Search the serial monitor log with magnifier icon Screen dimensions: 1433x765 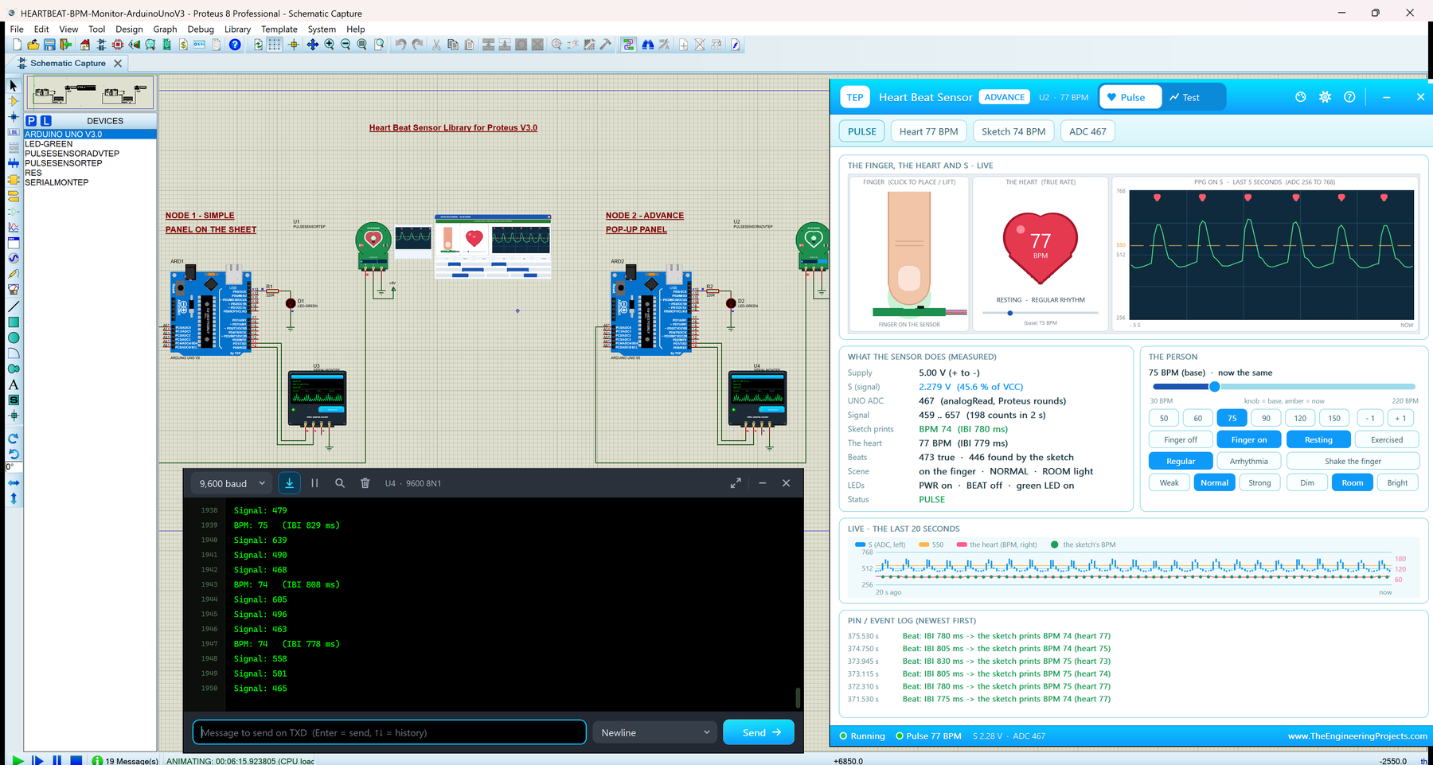(x=340, y=483)
